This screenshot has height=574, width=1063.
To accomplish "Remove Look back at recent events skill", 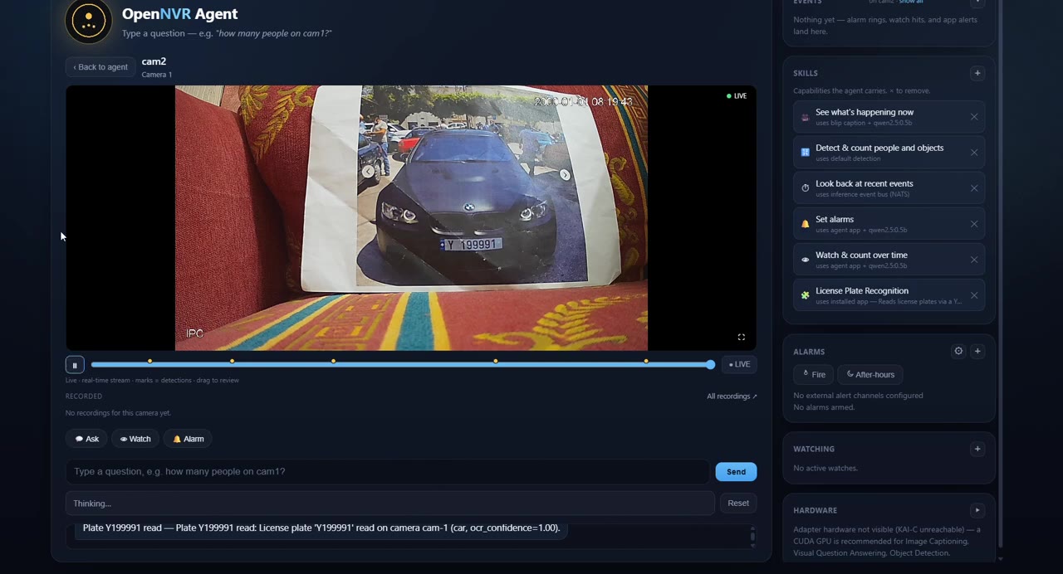I will pos(974,188).
